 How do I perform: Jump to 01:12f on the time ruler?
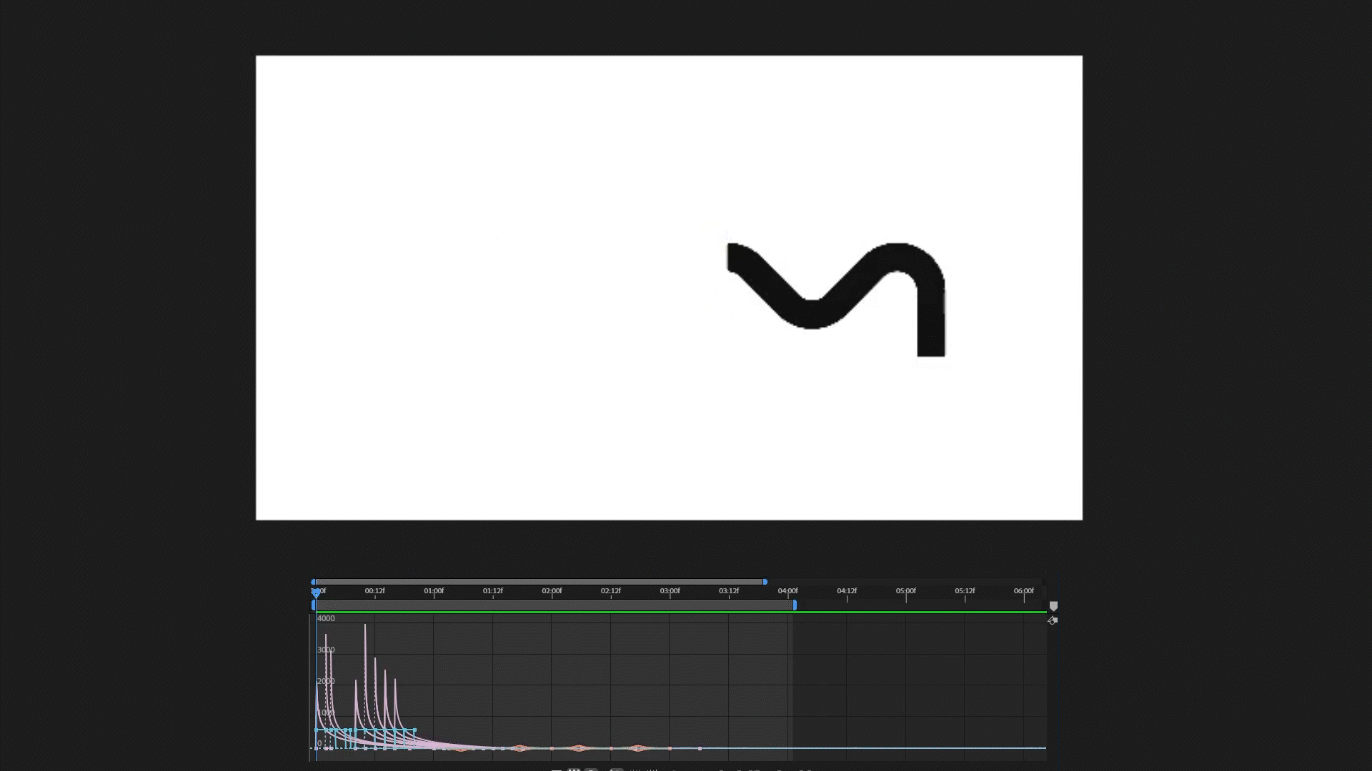coord(493,591)
